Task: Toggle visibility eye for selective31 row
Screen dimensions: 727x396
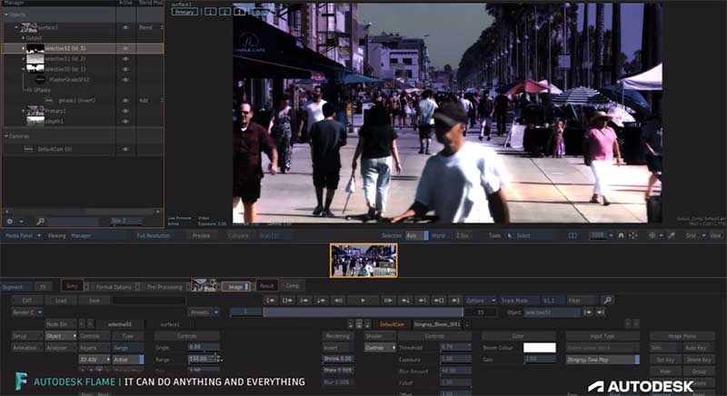Action: click(125, 59)
